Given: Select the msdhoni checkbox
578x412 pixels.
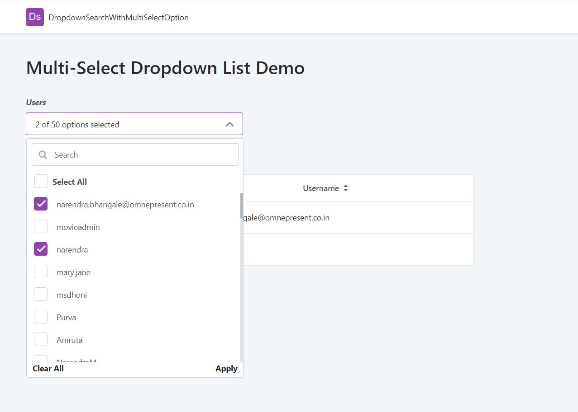Looking at the screenshot, I should (x=41, y=295).
